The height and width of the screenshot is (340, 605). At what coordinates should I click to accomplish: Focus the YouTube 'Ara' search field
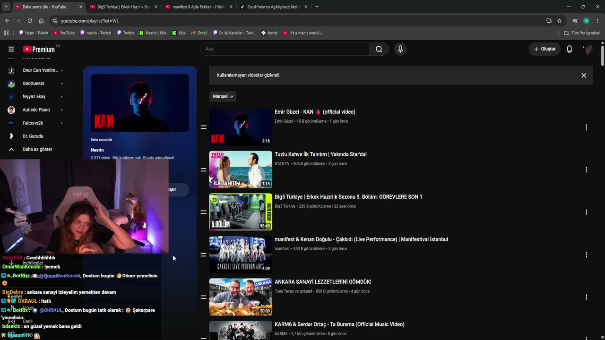285,49
